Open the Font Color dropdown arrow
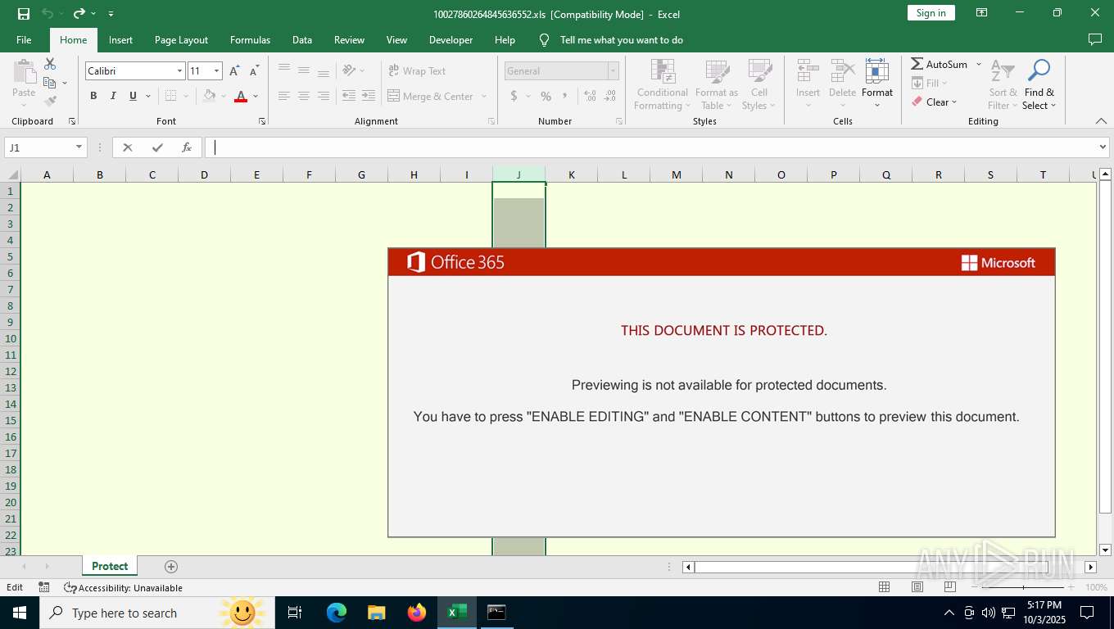 point(256,96)
